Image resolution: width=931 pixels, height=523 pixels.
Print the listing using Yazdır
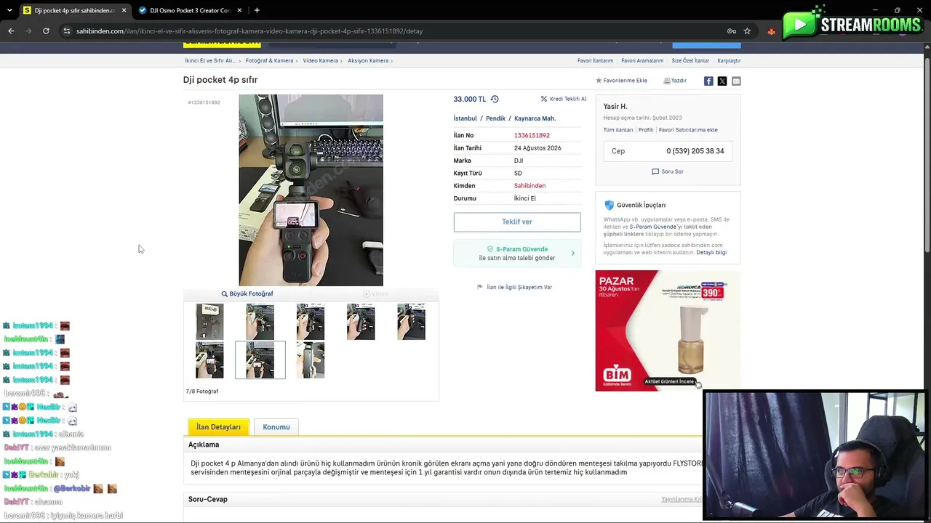tap(675, 81)
